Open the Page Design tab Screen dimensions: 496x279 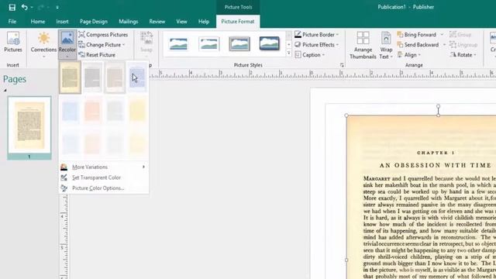94,22
